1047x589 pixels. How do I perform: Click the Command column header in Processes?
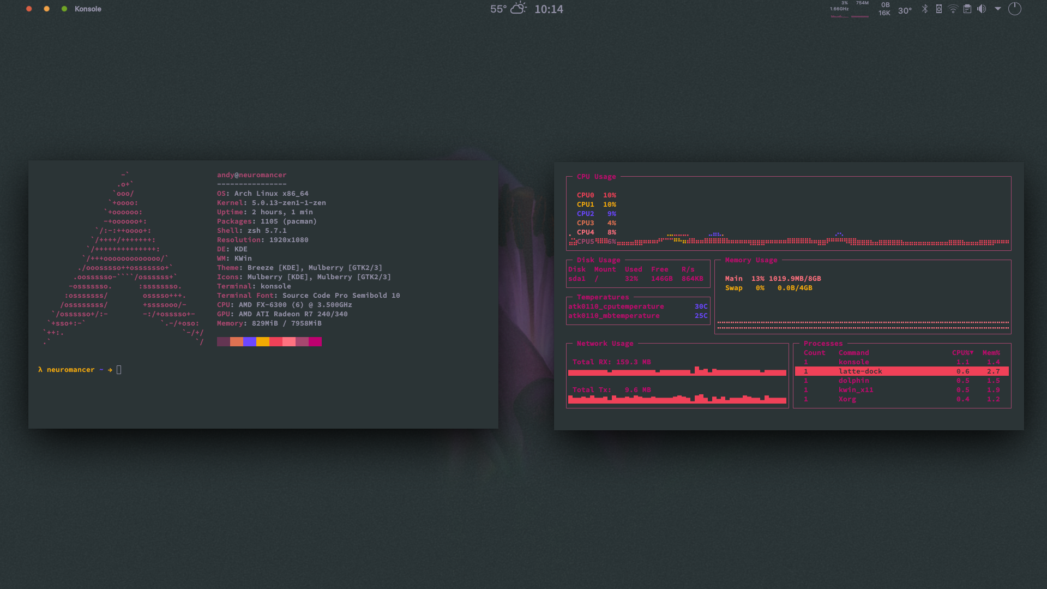(853, 353)
